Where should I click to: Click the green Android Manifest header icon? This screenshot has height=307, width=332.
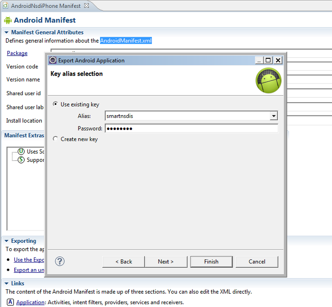pos(8,20)
